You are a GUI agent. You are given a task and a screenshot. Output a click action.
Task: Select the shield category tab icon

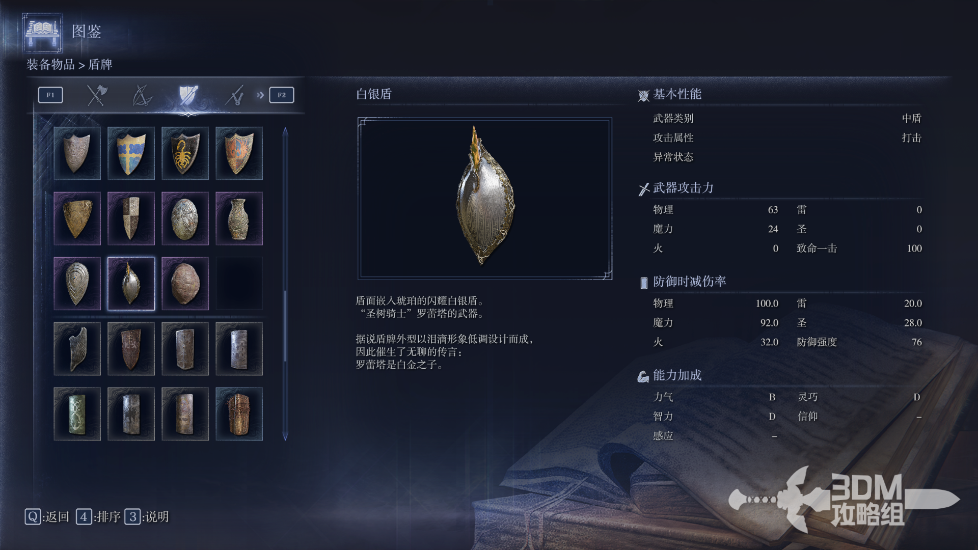coord(188,95)
